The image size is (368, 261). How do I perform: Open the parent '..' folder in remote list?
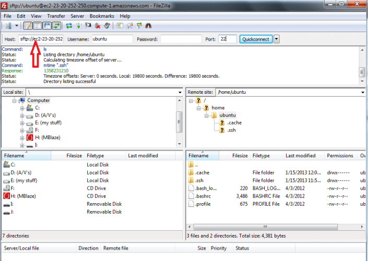click(x=196, y=165)
